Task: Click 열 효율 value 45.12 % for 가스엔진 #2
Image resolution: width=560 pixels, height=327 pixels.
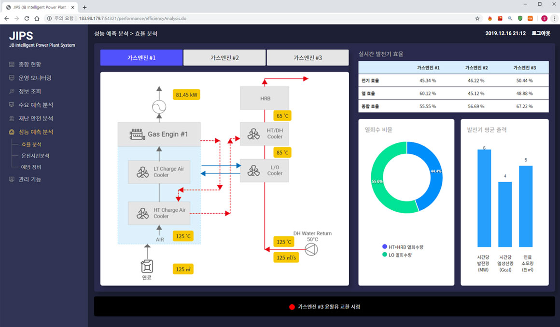Action: coord(476,94)
